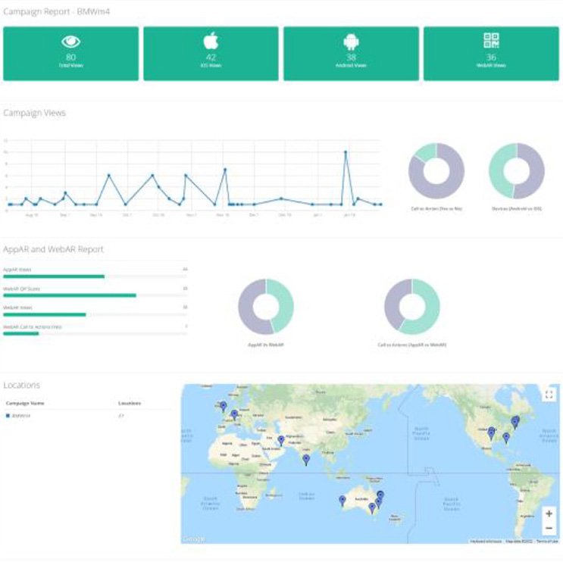Click the AppAR Vs WebAR donut chart
The height and width of the screenshot is (562, 563).
[x=265, y=307]
